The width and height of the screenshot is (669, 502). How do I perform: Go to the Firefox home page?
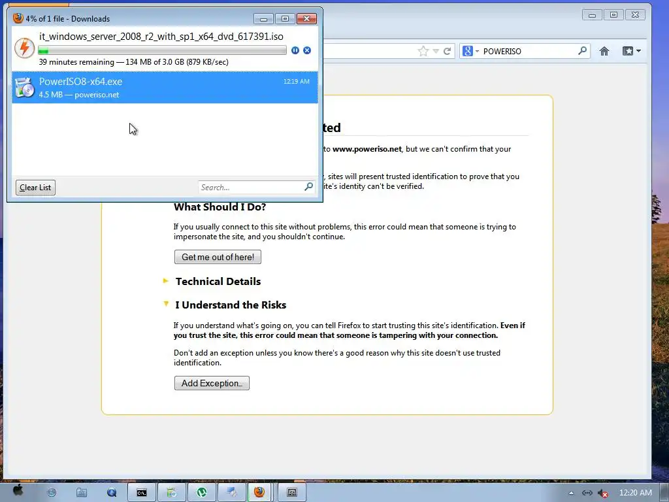(604, 51)
